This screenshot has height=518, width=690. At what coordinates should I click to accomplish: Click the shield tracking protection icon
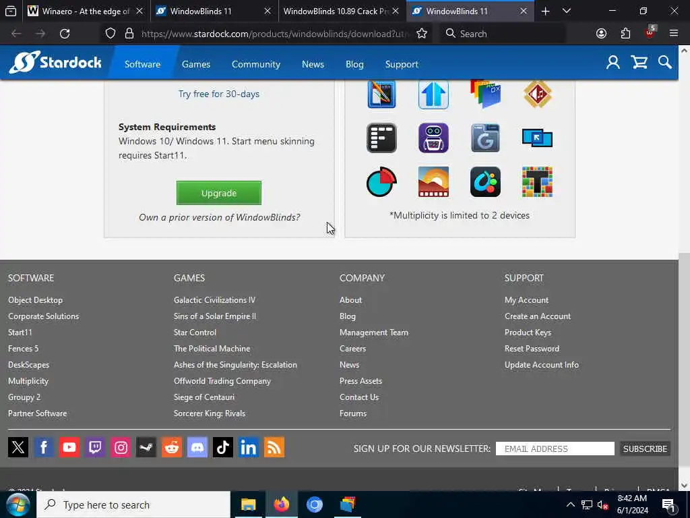(111, 34)
